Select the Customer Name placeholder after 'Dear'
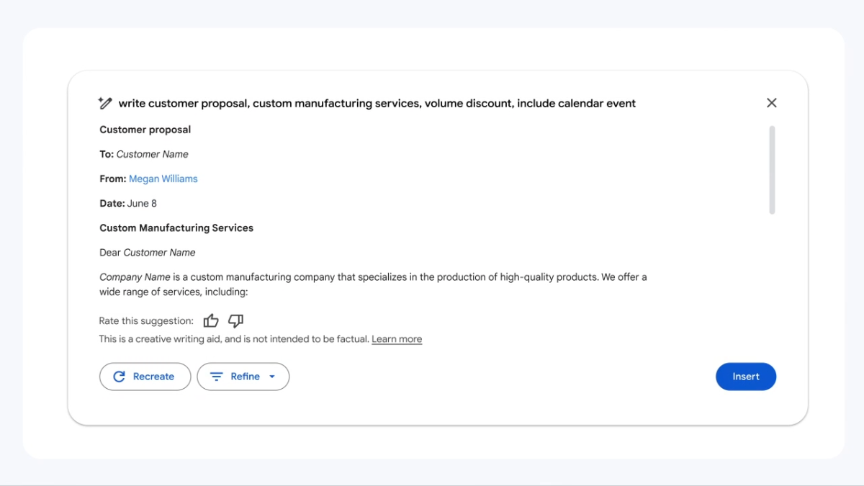The image size is (864, 486). (x=159, y=253)
